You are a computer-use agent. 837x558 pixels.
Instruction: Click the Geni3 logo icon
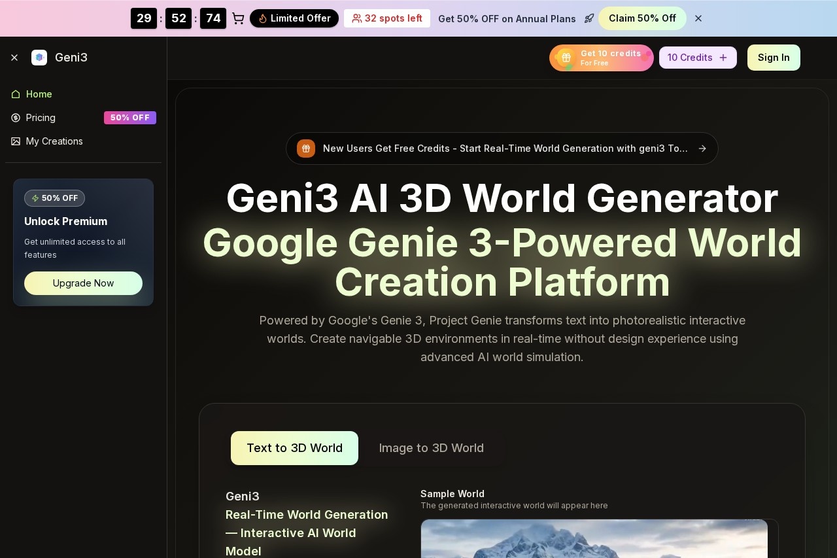39,58
